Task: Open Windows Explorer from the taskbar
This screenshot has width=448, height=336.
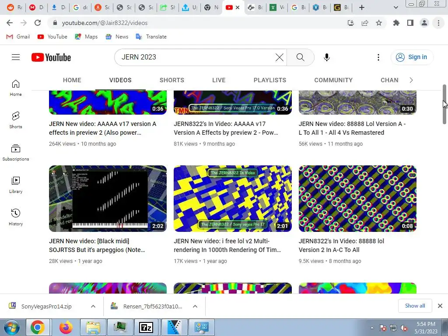Action: 93,327
